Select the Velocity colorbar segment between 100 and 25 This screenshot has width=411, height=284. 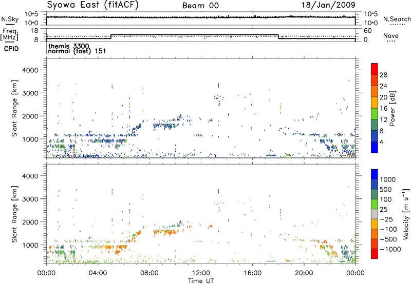click(375, 204)
